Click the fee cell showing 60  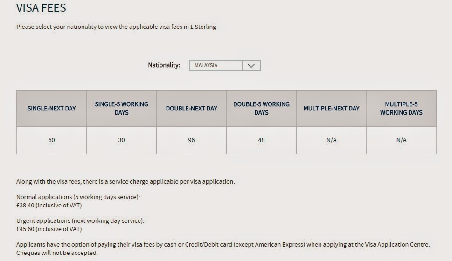pyautogui.click(x=52, y=140)
